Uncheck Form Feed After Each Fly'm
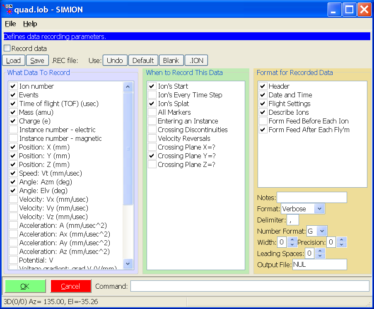 coord(263,130)
